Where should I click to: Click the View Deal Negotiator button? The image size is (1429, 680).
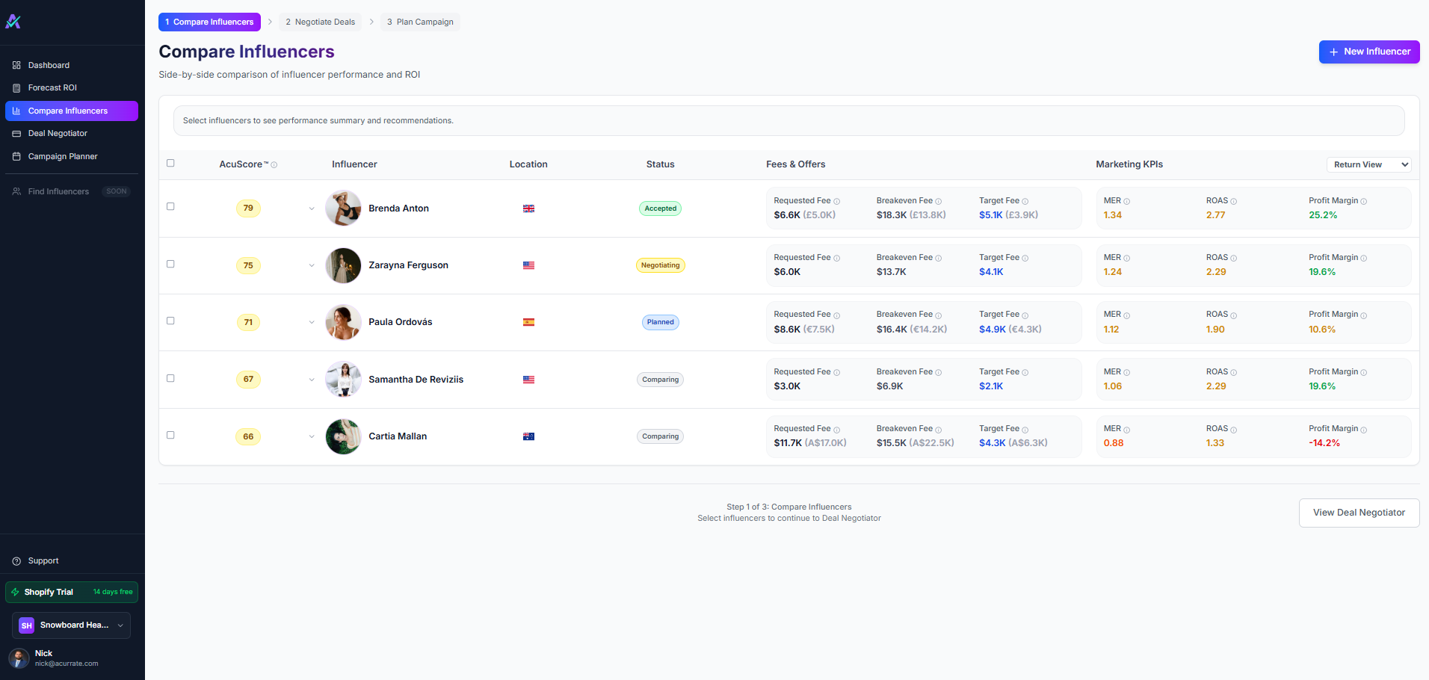click(x=1359, y=513)
